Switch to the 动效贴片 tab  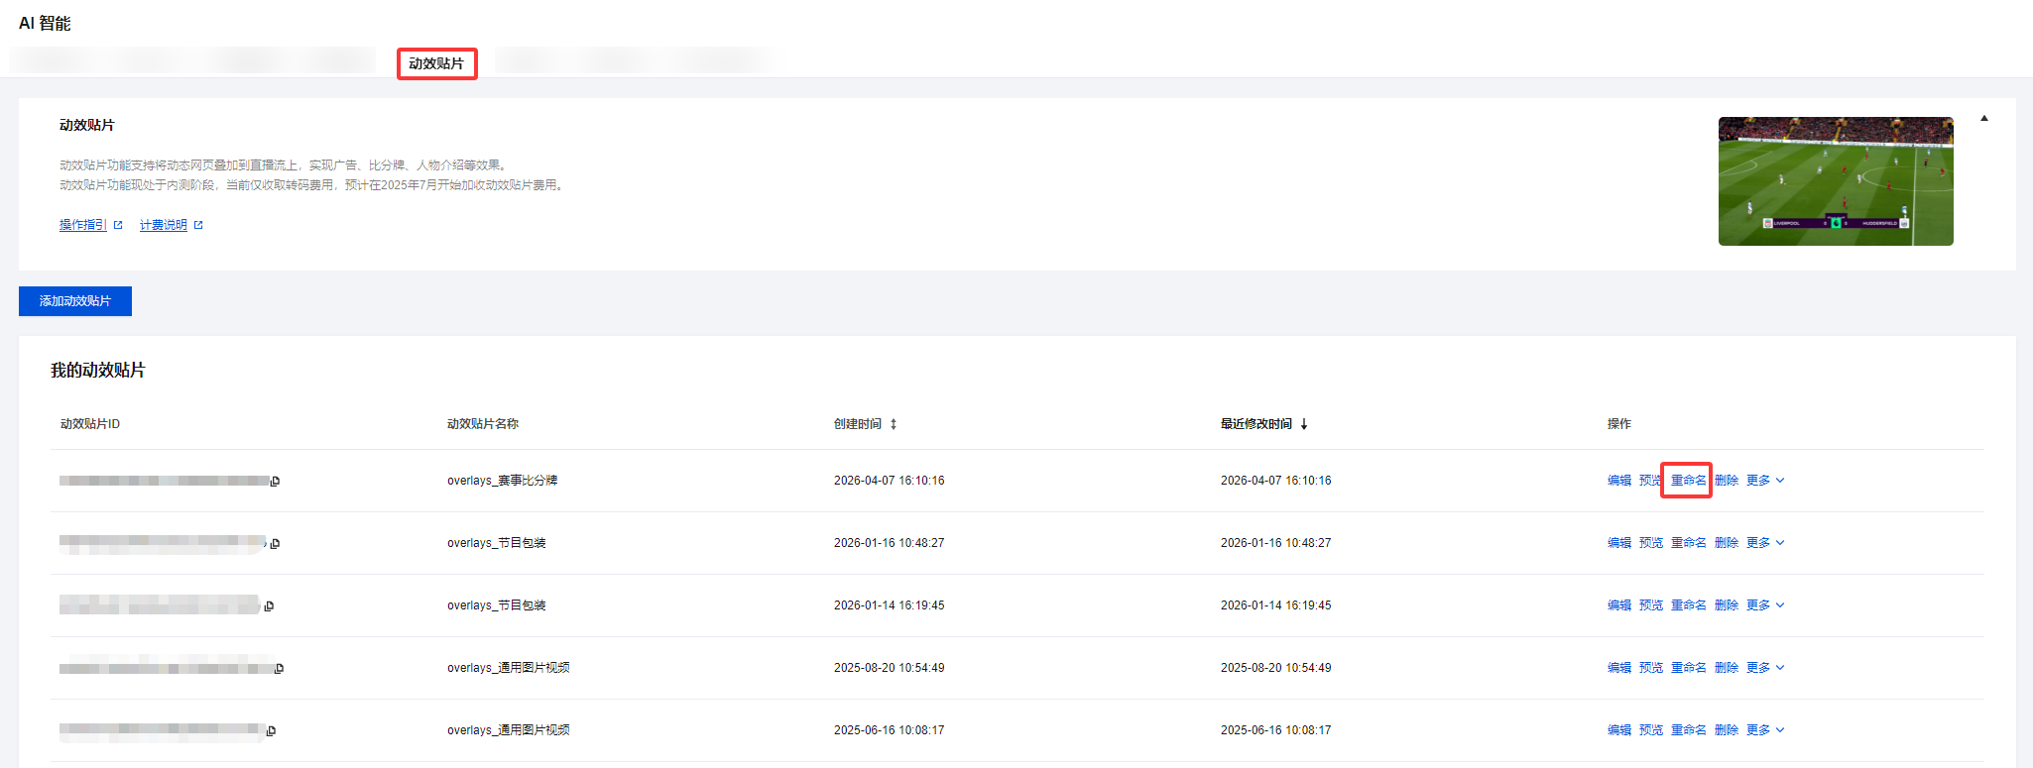(x=436, y=63)
